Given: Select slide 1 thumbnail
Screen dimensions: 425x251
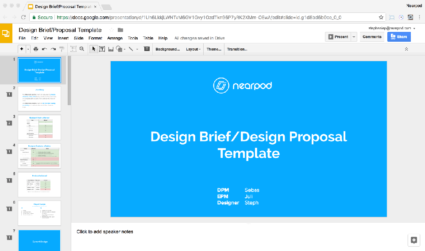Looking at the screenshot, I should pyautogui.click(x=39, y=70).
